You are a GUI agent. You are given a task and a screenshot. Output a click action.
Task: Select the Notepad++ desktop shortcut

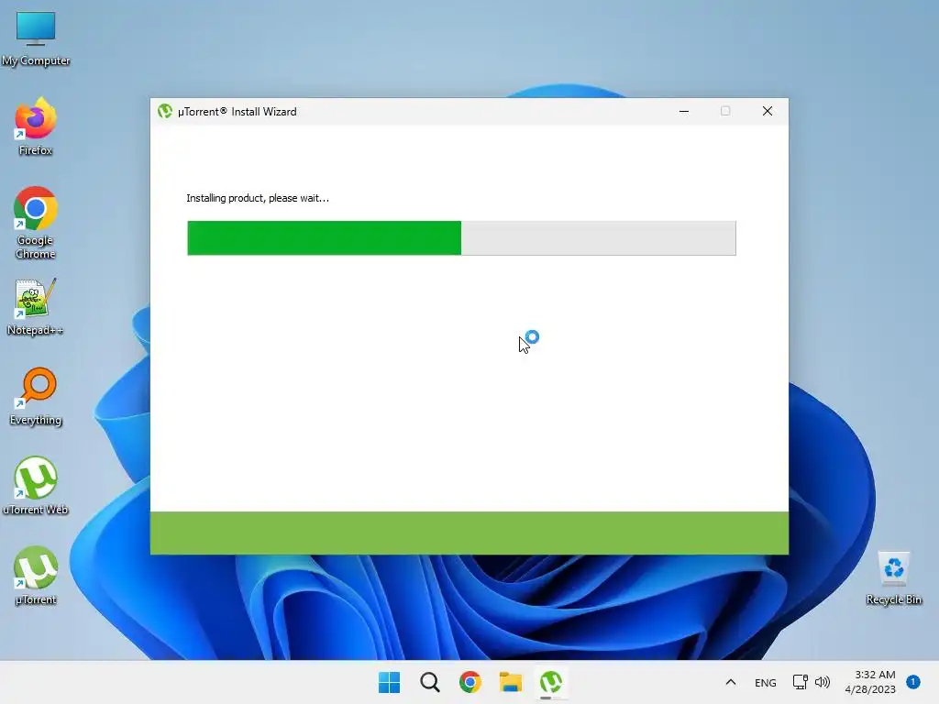[x=36, y=306]
